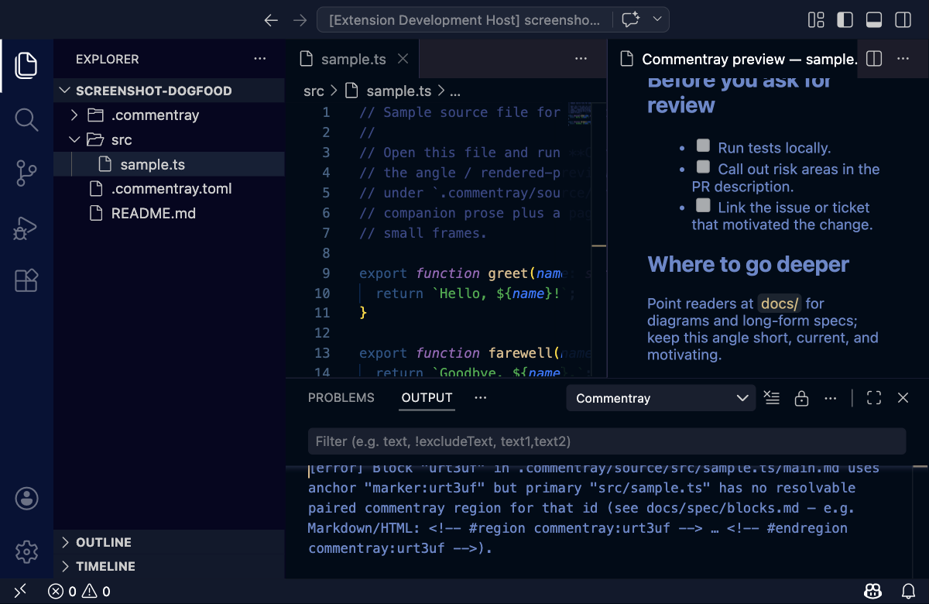Open the breadcrumb symbol ellipsis after sample.ts

coord(454,91)
